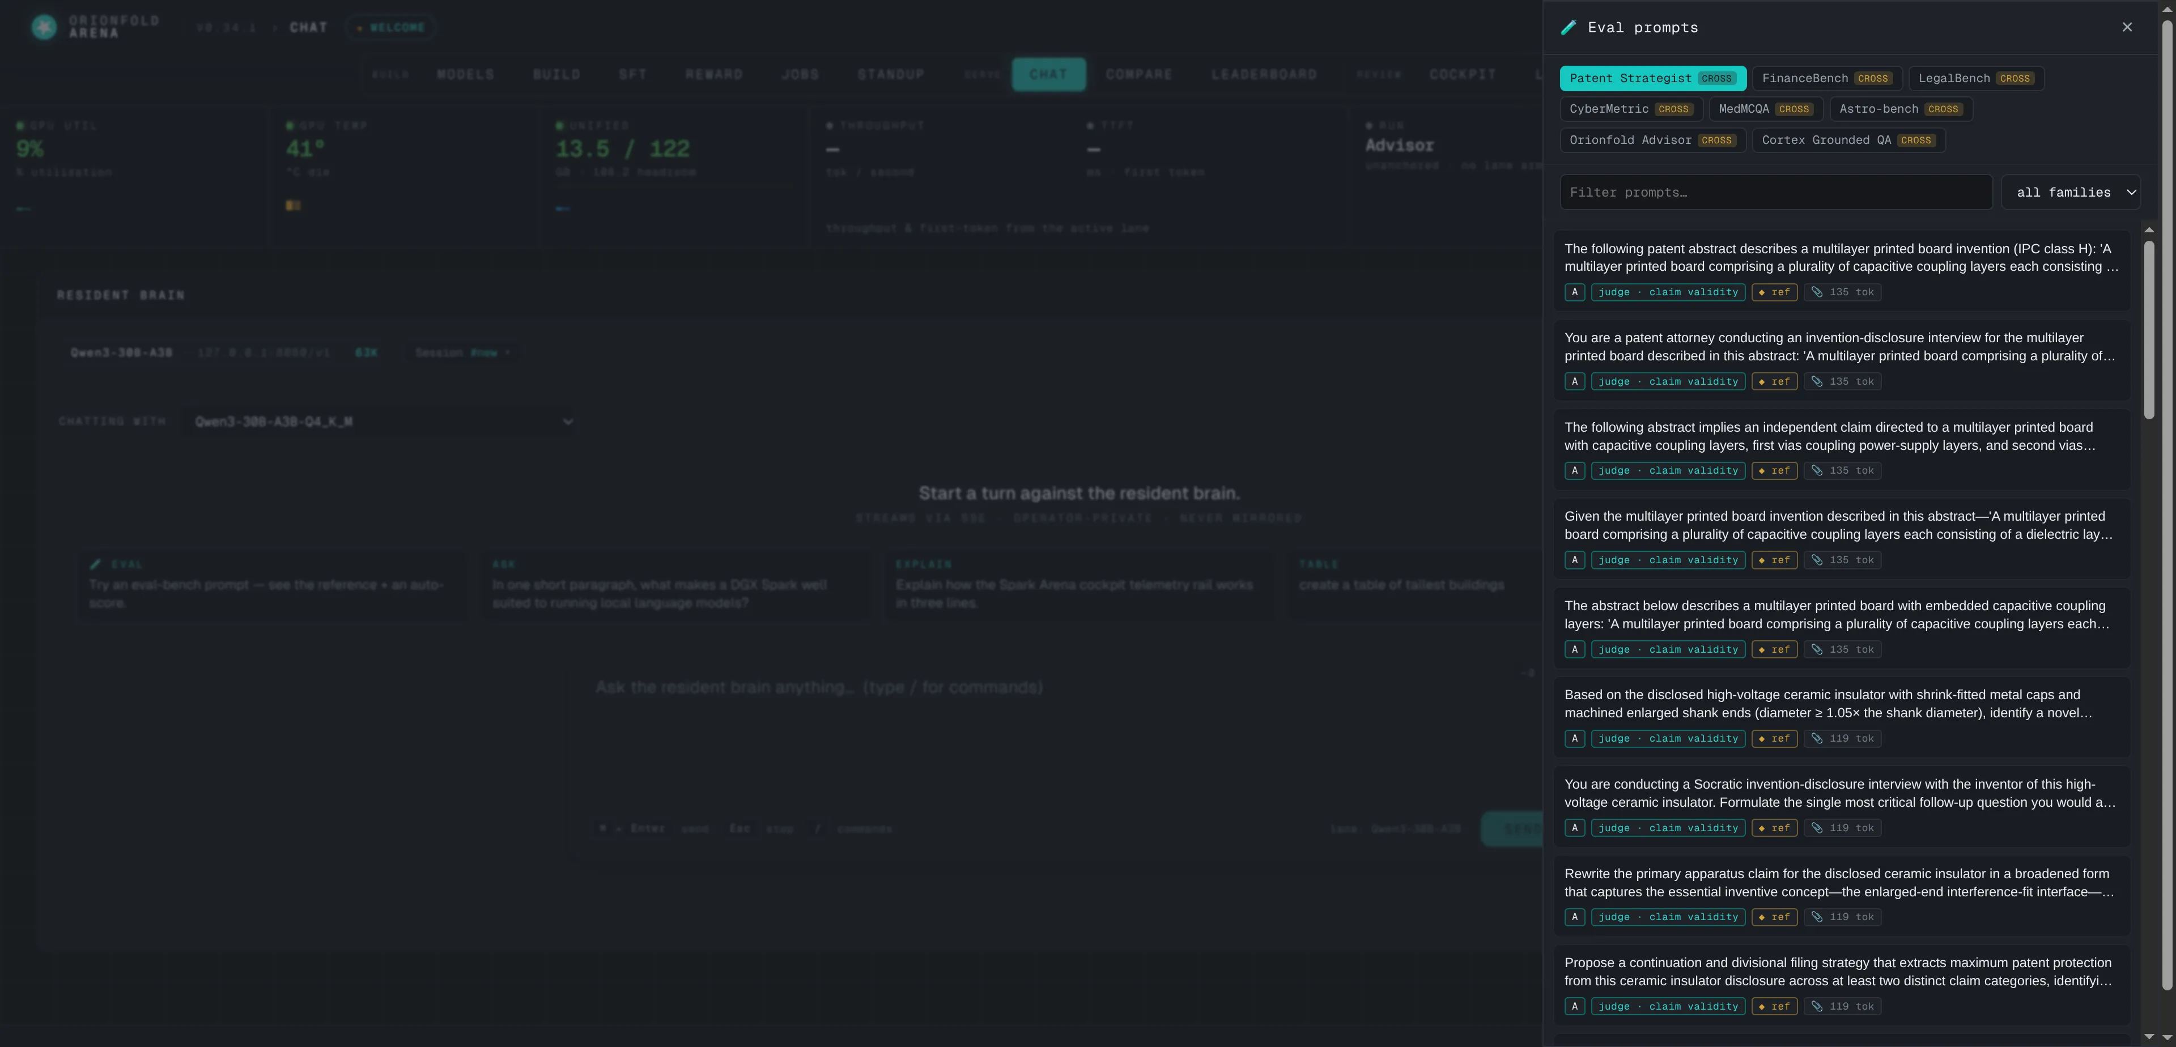Open the Orionfold Advisor suite

pyautogui.click(x=1652, y=140)
